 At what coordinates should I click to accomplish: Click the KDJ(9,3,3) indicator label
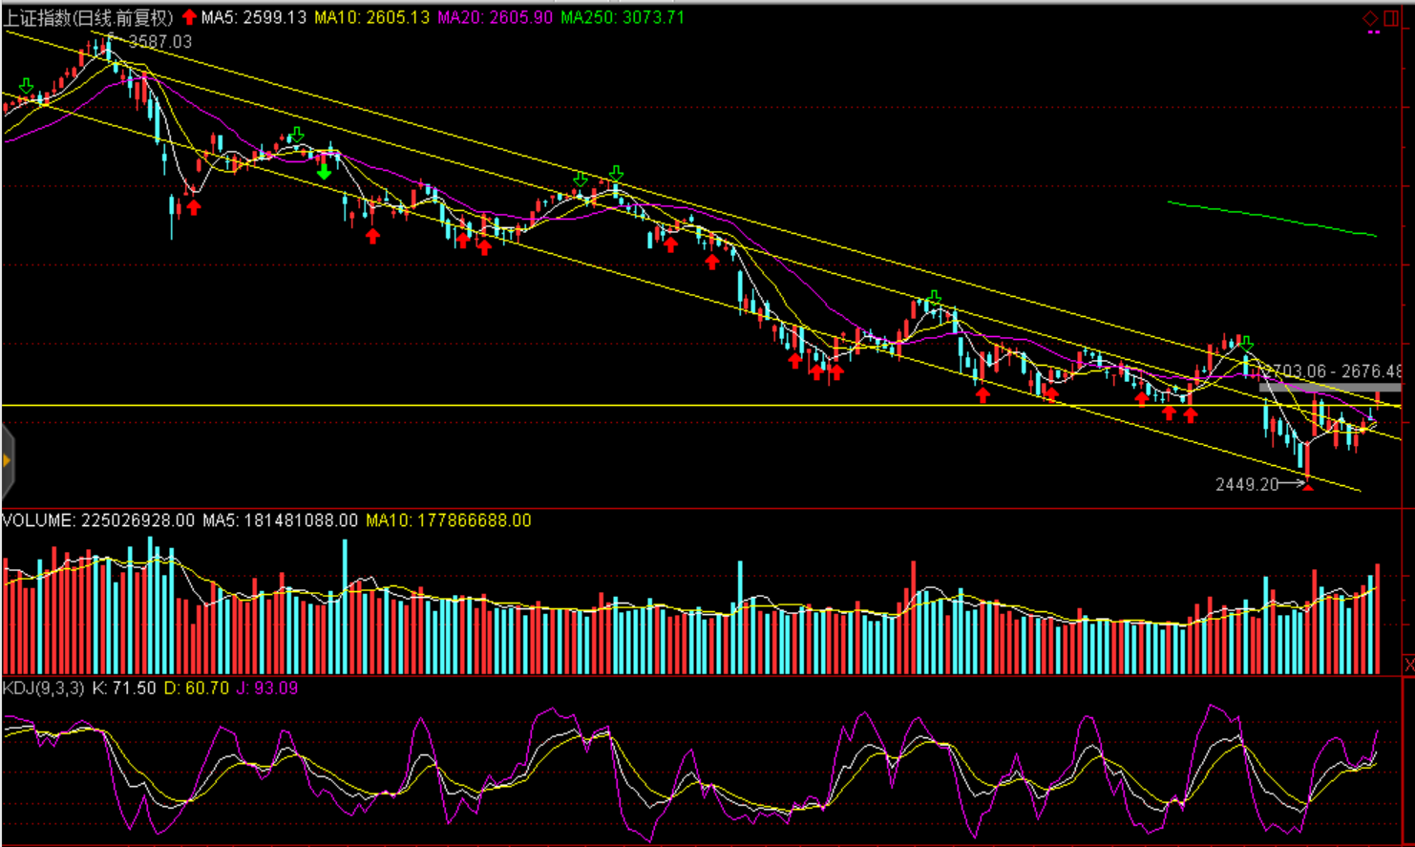click(44, 688)
